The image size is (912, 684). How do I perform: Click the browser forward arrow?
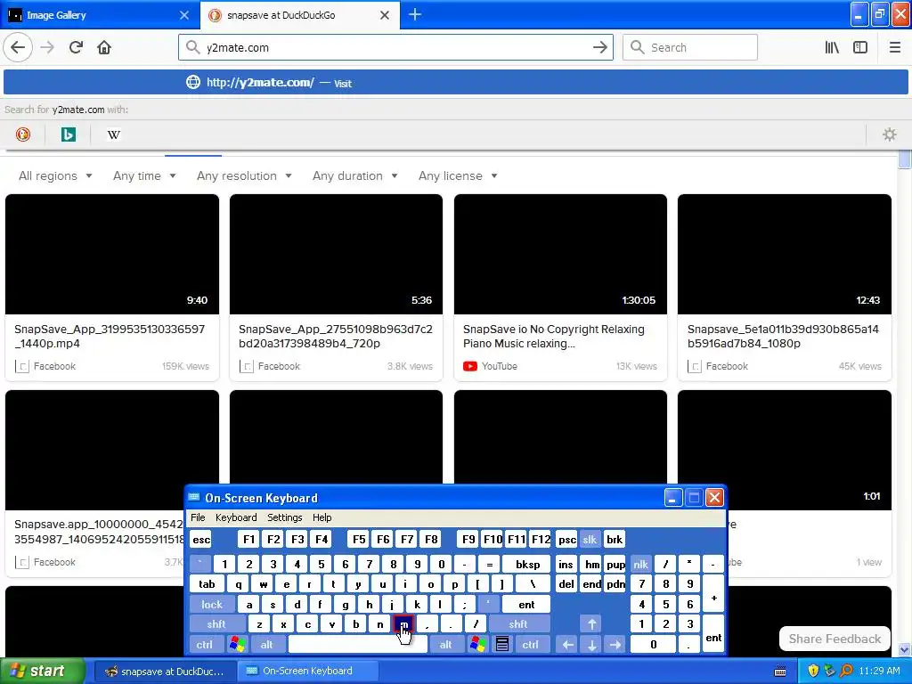click(47, 47)
